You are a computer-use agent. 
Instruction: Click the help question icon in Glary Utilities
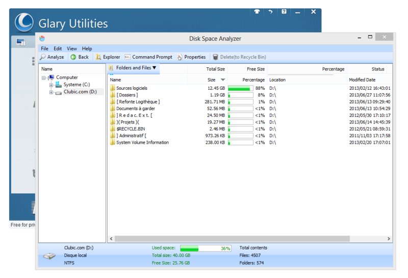(x=284, y=11)
